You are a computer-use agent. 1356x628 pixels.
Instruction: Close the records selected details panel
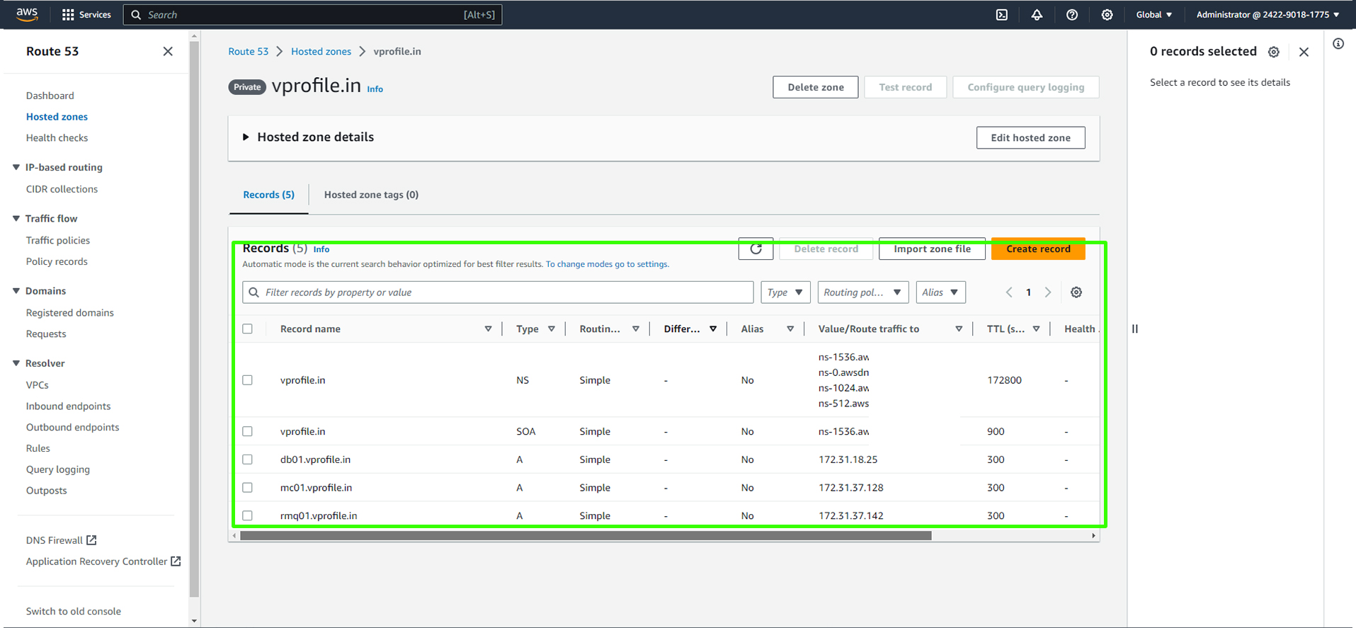(x=1304, y=52)
